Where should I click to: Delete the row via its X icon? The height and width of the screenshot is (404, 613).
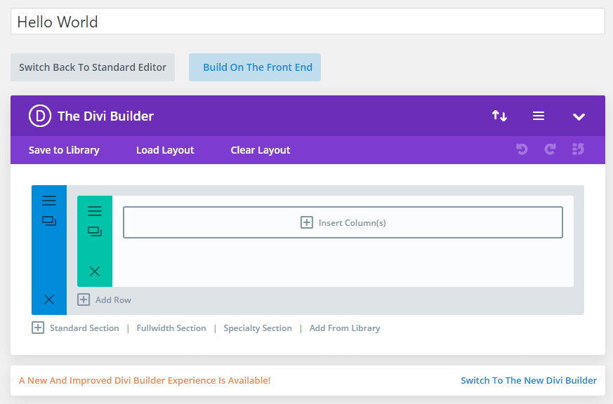point(94,273)
